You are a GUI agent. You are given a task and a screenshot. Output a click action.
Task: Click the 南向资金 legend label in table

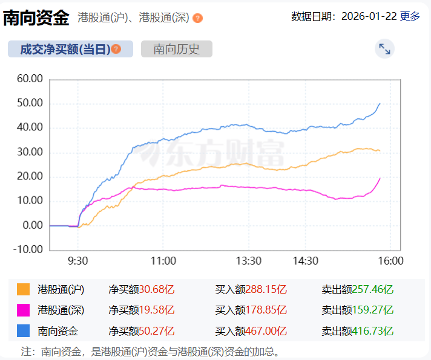pyautogui.click(x=58, y=331)
